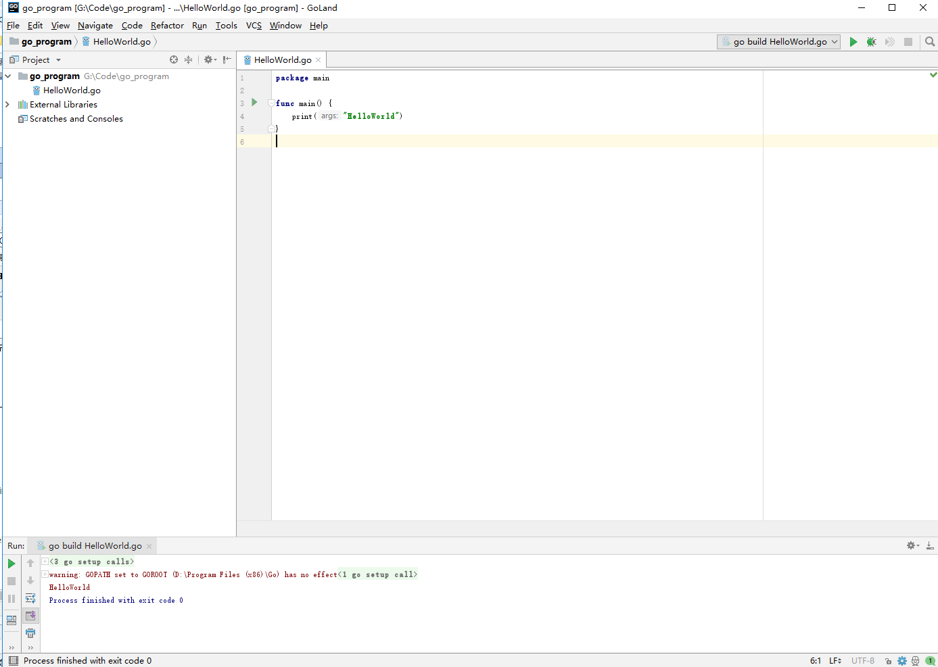Close the Run tab go build HelloWorld.go

[149, 546]
